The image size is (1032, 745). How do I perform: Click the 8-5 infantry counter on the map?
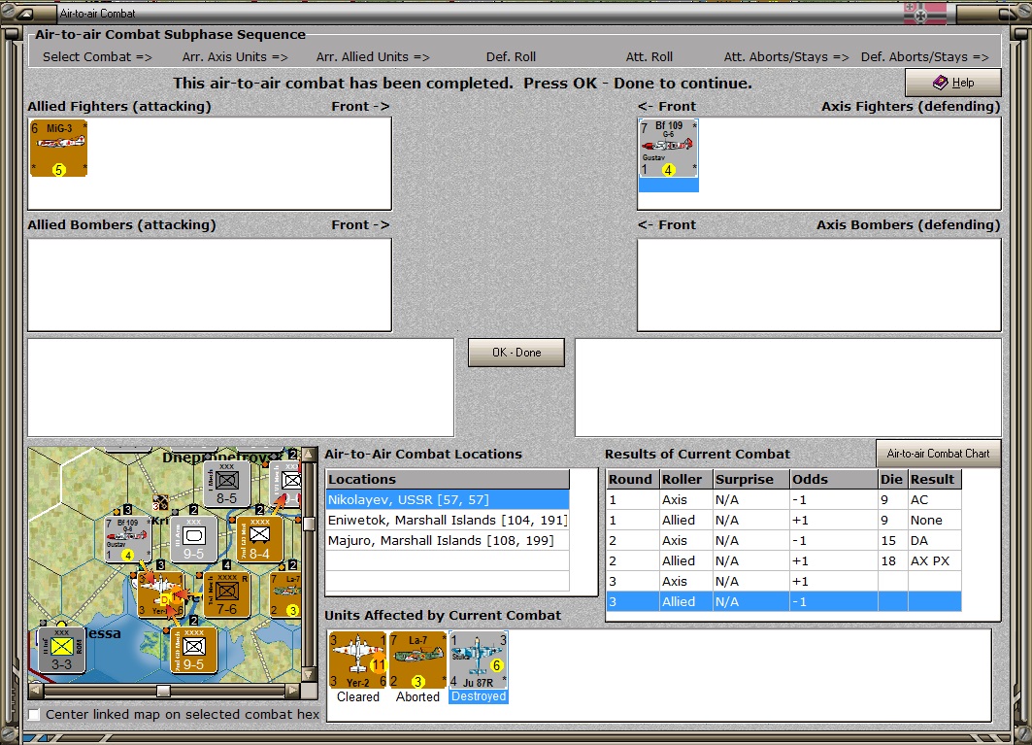pyautogui.click(x=226, y=485)
